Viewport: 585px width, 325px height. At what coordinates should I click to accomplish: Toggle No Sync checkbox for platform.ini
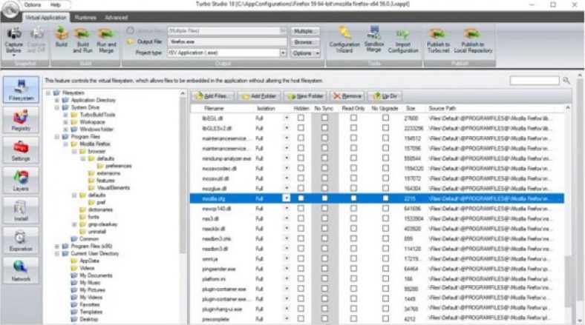click(324, 278)
